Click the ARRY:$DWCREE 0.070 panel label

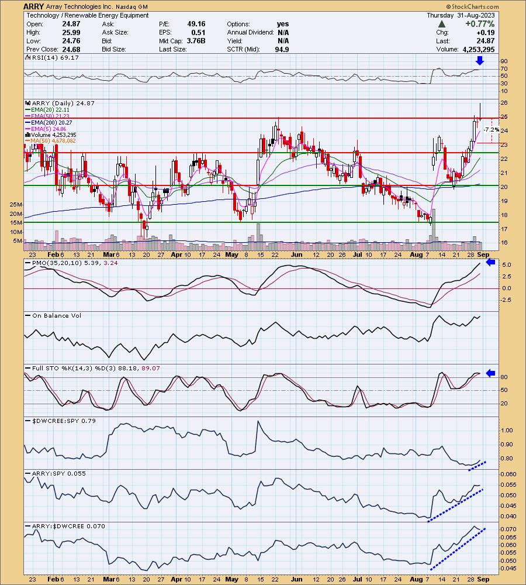tap(68, 526)
